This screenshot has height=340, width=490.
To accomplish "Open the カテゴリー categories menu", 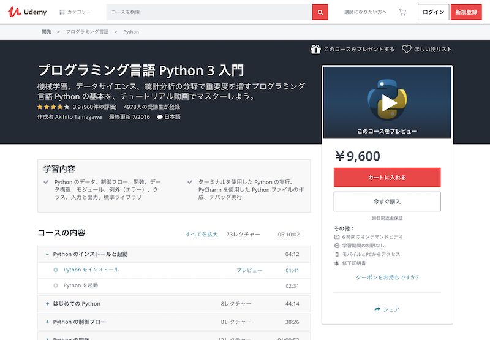I will (x=75, y=12).
